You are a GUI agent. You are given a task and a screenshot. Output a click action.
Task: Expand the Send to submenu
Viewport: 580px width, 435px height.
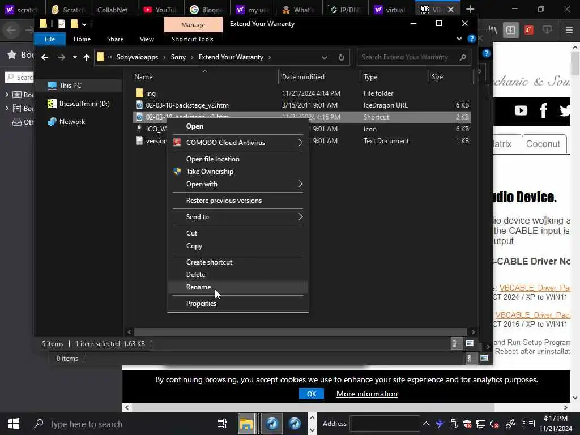[237, 217]
